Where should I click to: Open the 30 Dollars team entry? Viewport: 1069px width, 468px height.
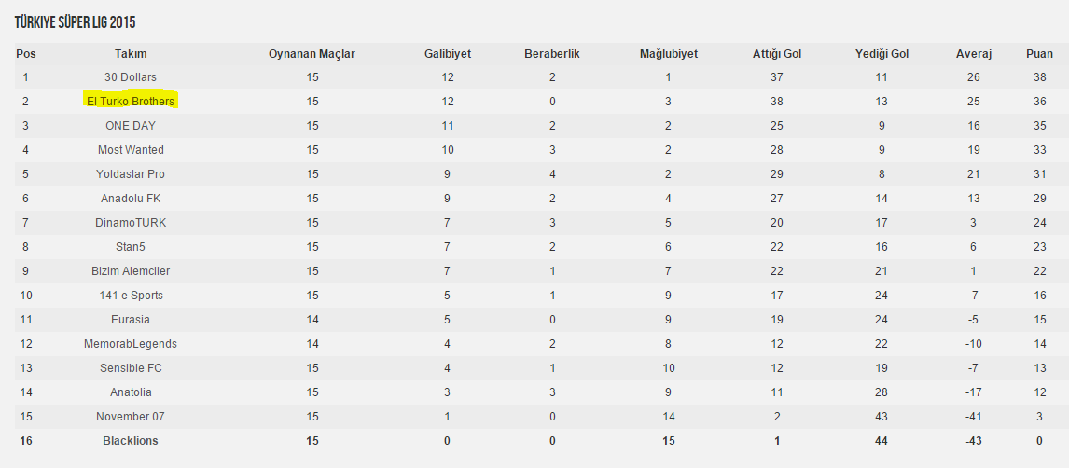pyautogui.click(x=131, y=77)
